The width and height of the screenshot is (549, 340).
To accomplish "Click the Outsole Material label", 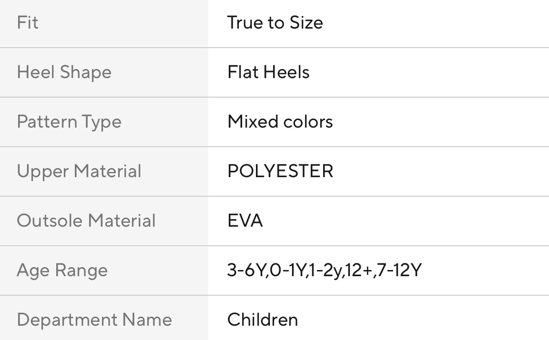I will point(86,221).
